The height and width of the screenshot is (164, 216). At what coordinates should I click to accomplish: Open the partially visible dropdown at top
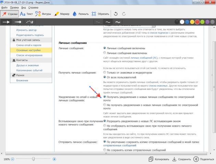point(129,26)
